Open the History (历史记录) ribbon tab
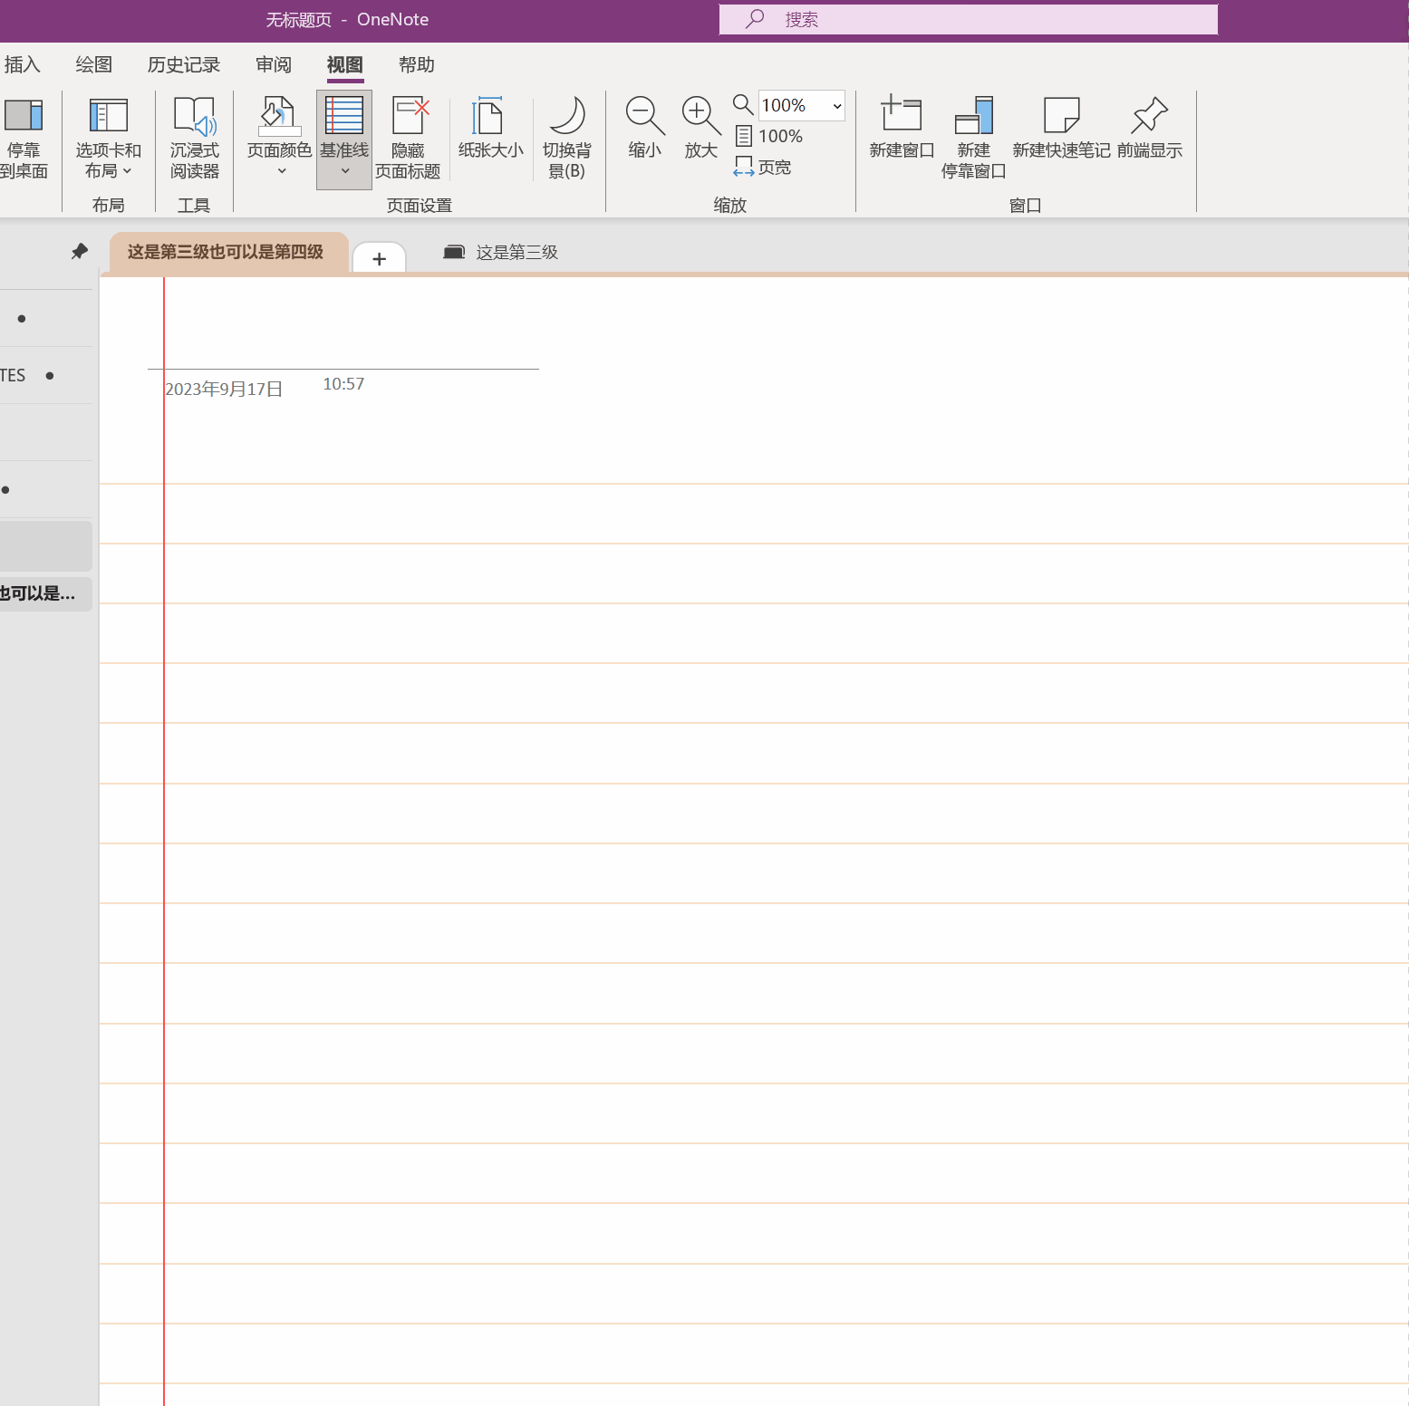Screen dimensions: 1409x1406 tap(184, 65)
